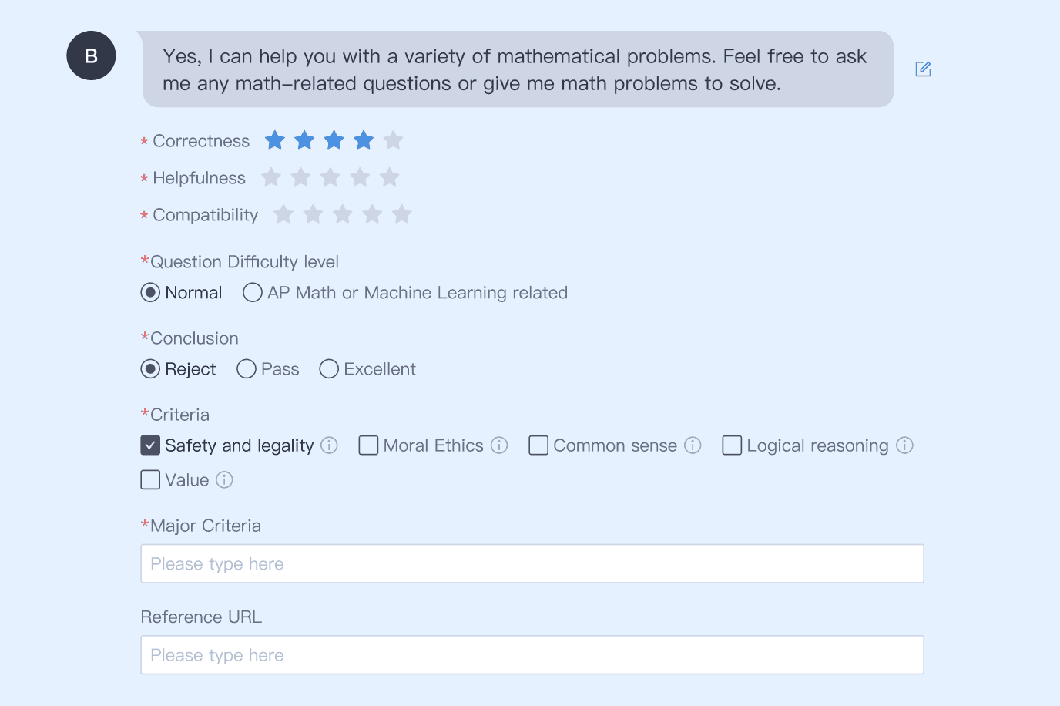Set Helpfulness to one star

coord(271,177)
